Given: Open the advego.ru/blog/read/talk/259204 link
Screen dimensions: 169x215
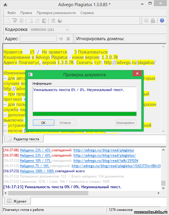Looking at the screenshot, I should [x=106, y=161].
